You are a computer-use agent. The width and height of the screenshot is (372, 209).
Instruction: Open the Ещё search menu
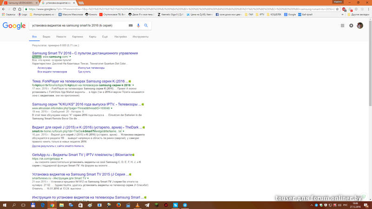pyautogui.click(x=105, y=37)
